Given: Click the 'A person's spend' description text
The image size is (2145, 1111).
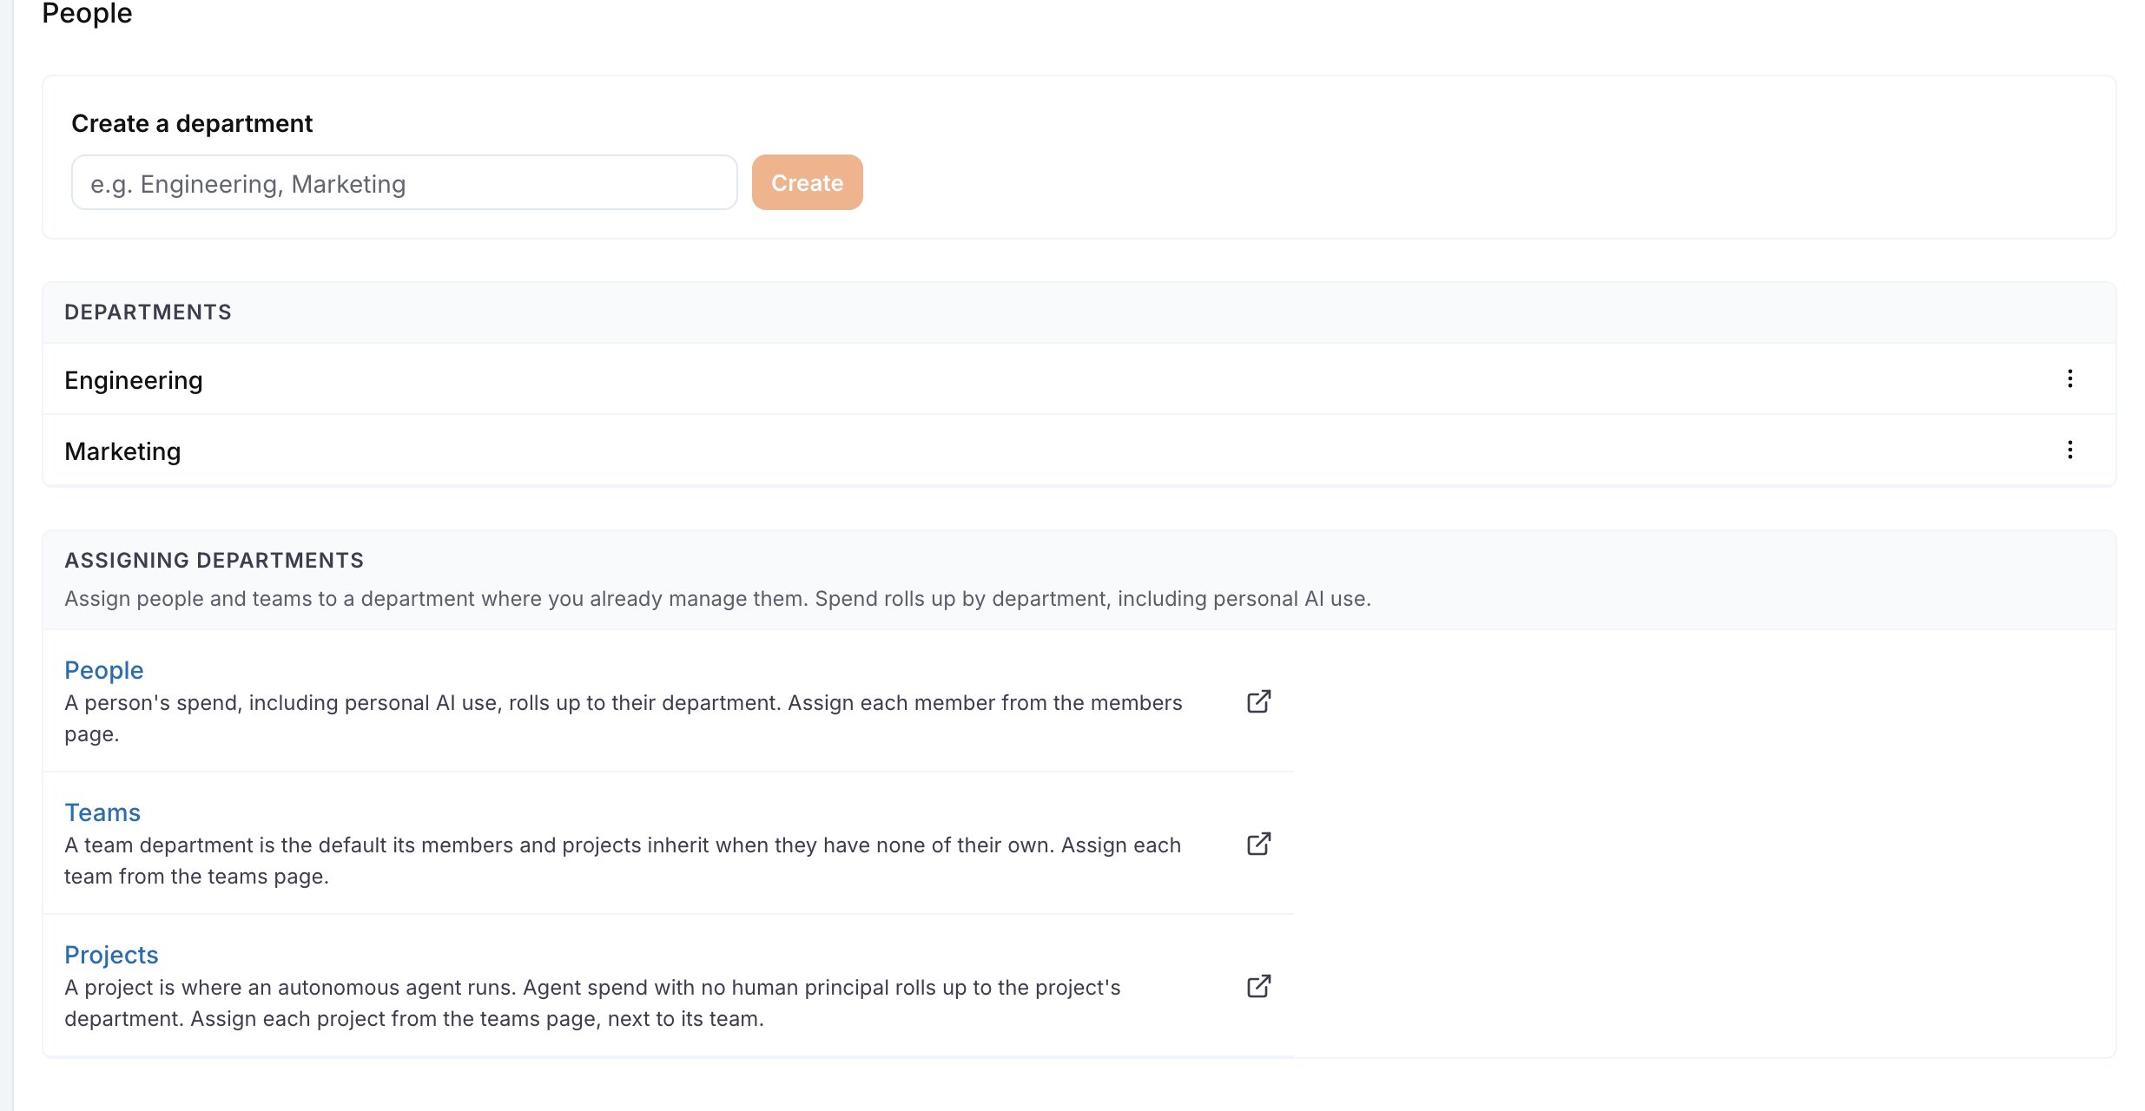Looking at the screenshot, I should pyautogui.click(x=624, y=719).
